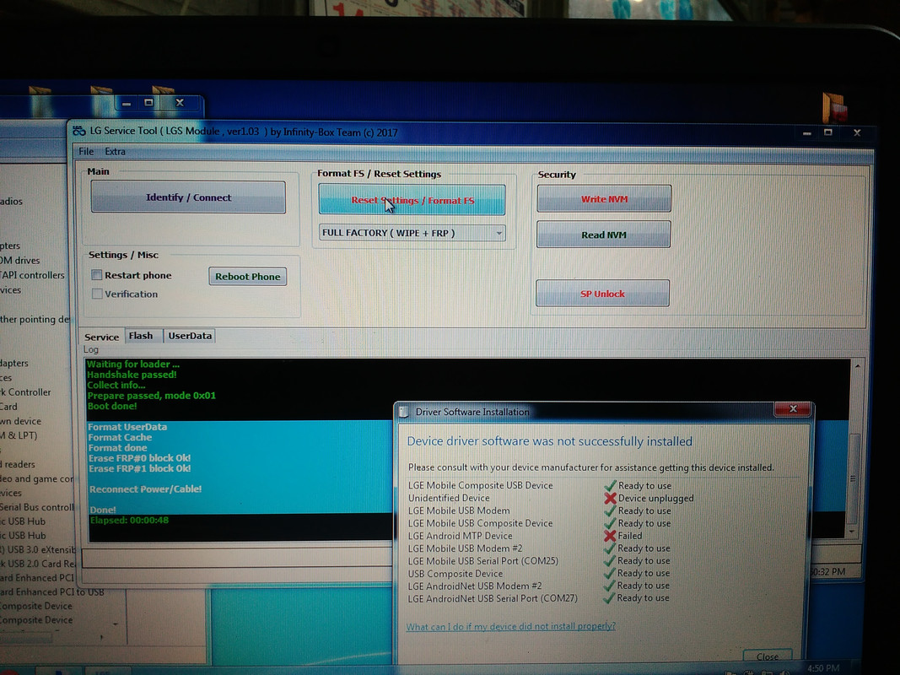This screenshot has height=675, width=900.
Task: Select 'USB 3.0 eXtensib' item in Device Manager
Action: click(x=38, y=549)
